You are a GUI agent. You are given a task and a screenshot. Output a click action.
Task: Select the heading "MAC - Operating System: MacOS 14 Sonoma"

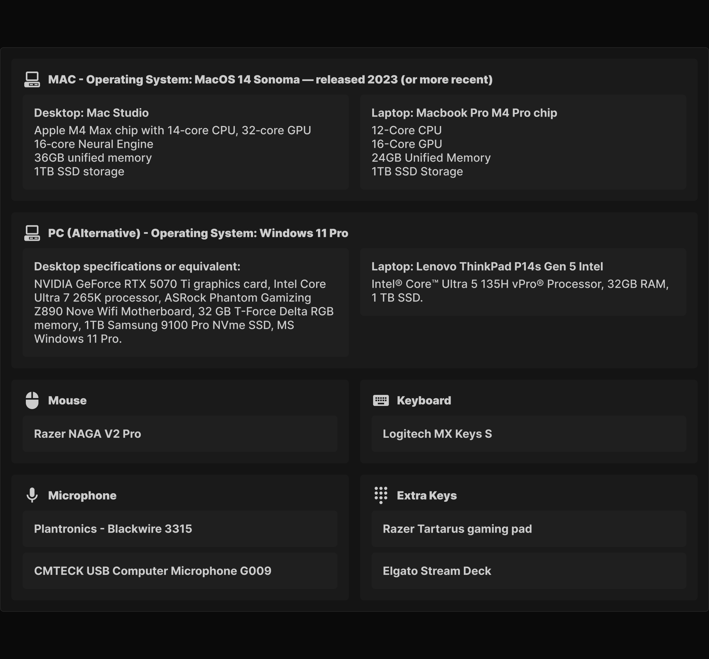(x=270, y=79)
